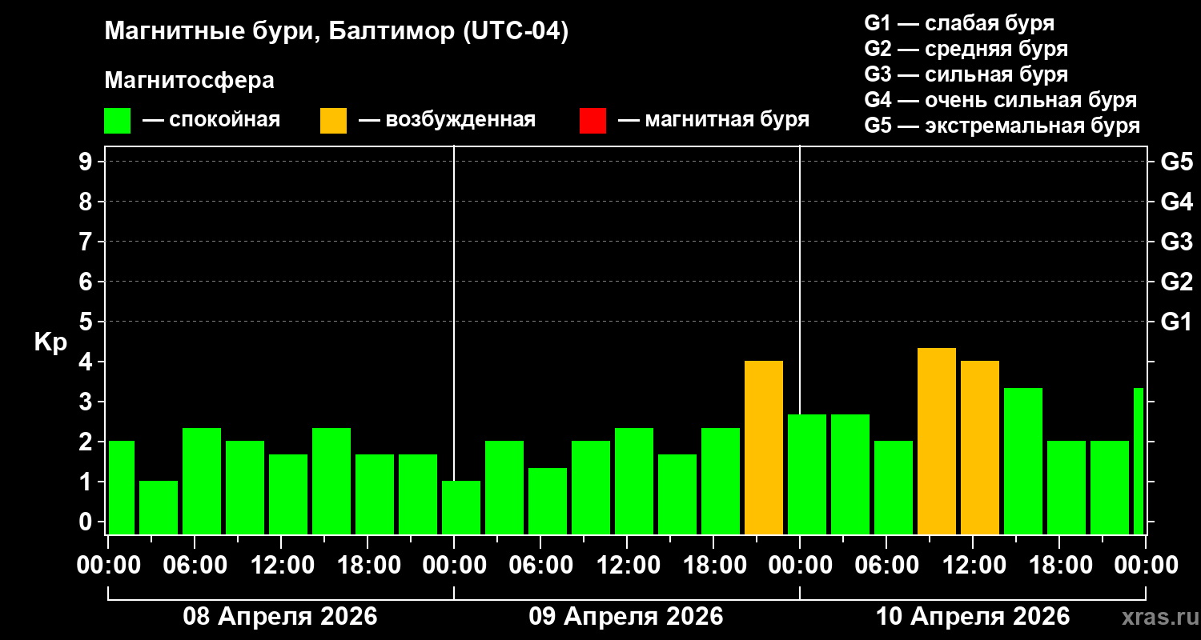The height and width of the screenshot is (640, 1201).
Task: Click the 06:00–09:00 bar on 08 Апреля
Action: pyautogui.click(x=202, y=481)
